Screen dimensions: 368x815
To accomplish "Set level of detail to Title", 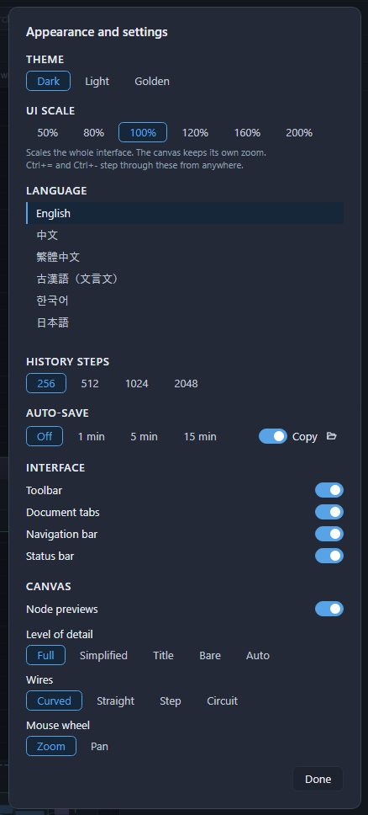I will [163, 655].
